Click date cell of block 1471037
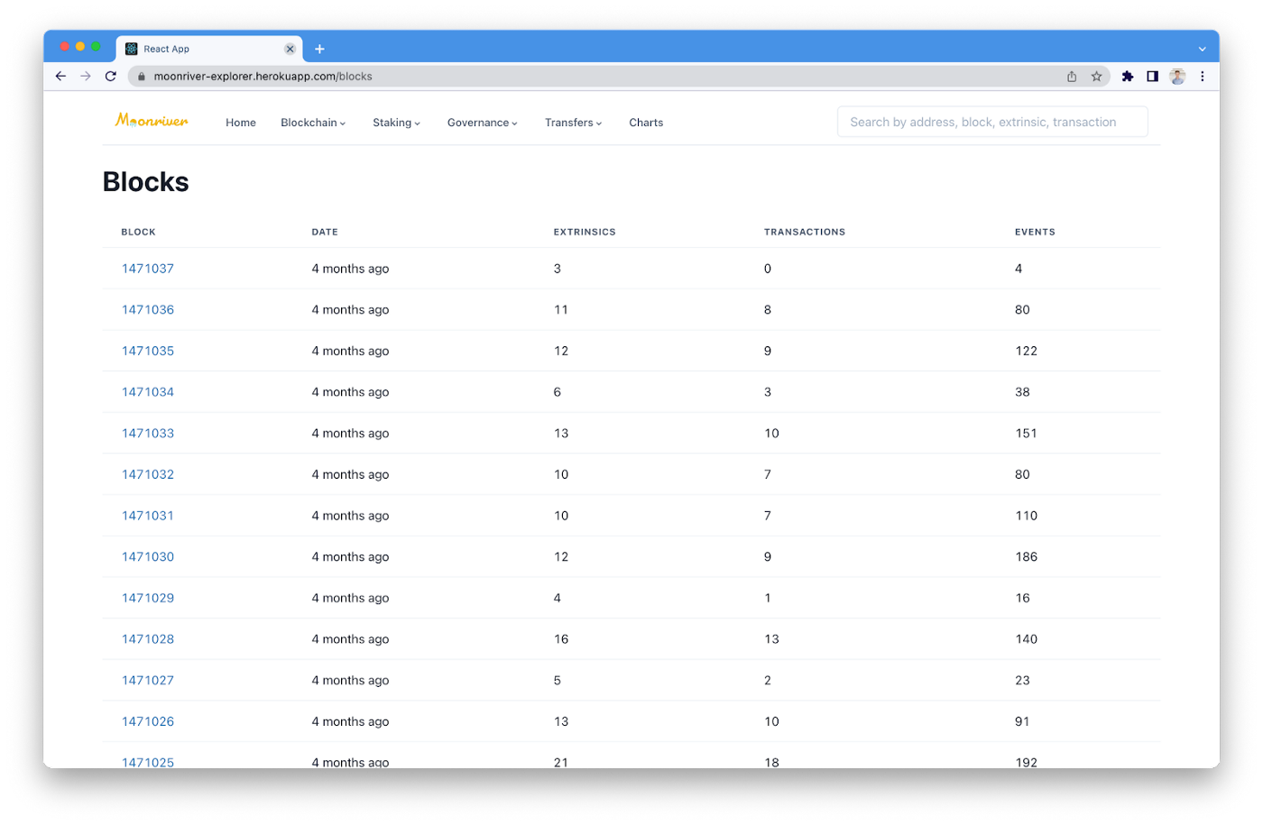Screen dimensions: 1263x825 350,269
